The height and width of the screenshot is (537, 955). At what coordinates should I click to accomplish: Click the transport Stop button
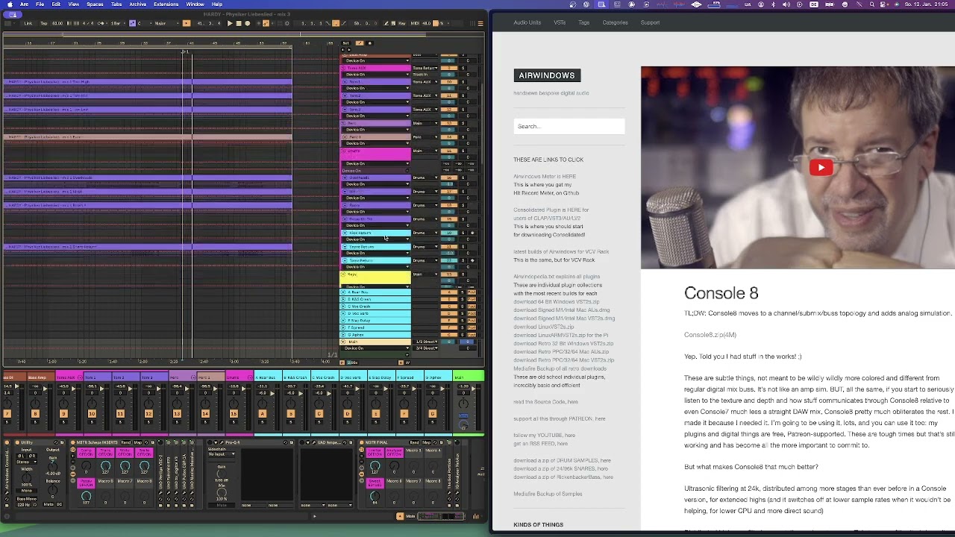[239, 23]
